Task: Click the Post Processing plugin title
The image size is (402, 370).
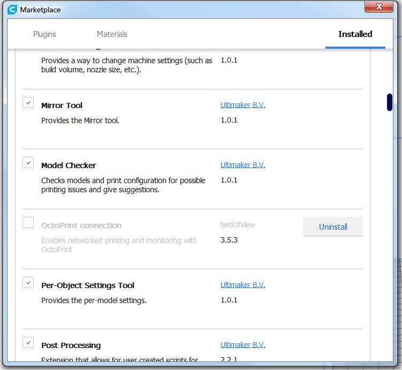Action: pyautogui.click(x=71, y=345)
